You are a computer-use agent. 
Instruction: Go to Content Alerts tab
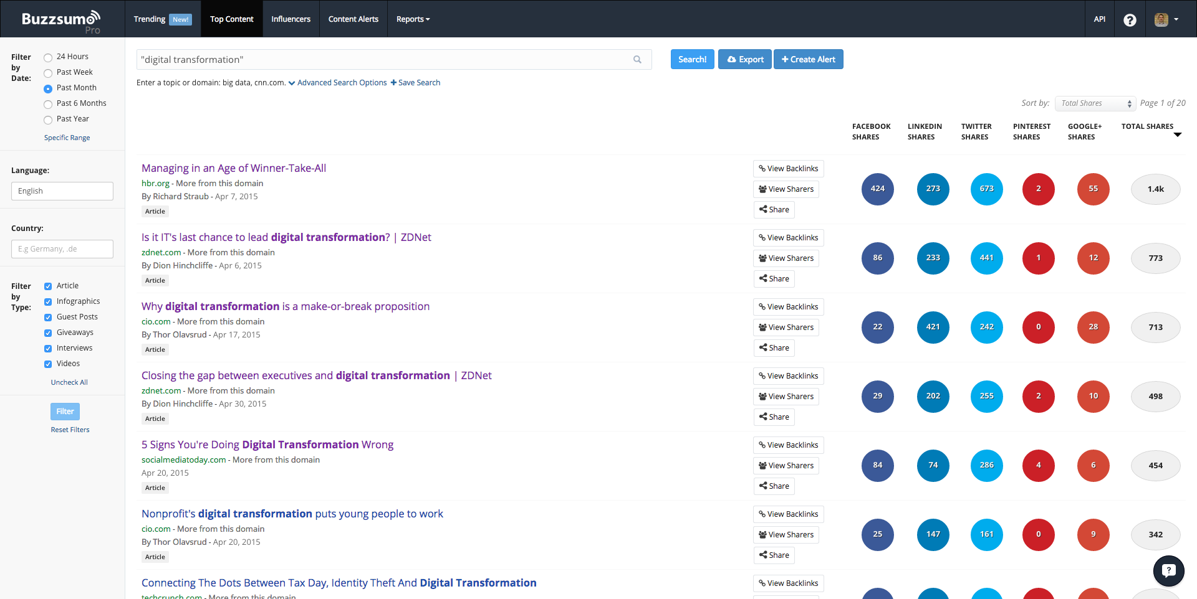pos(353,19)
